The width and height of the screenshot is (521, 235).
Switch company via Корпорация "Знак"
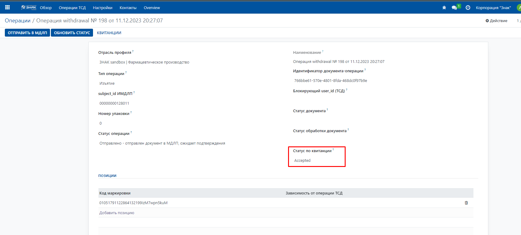[493, 8]
